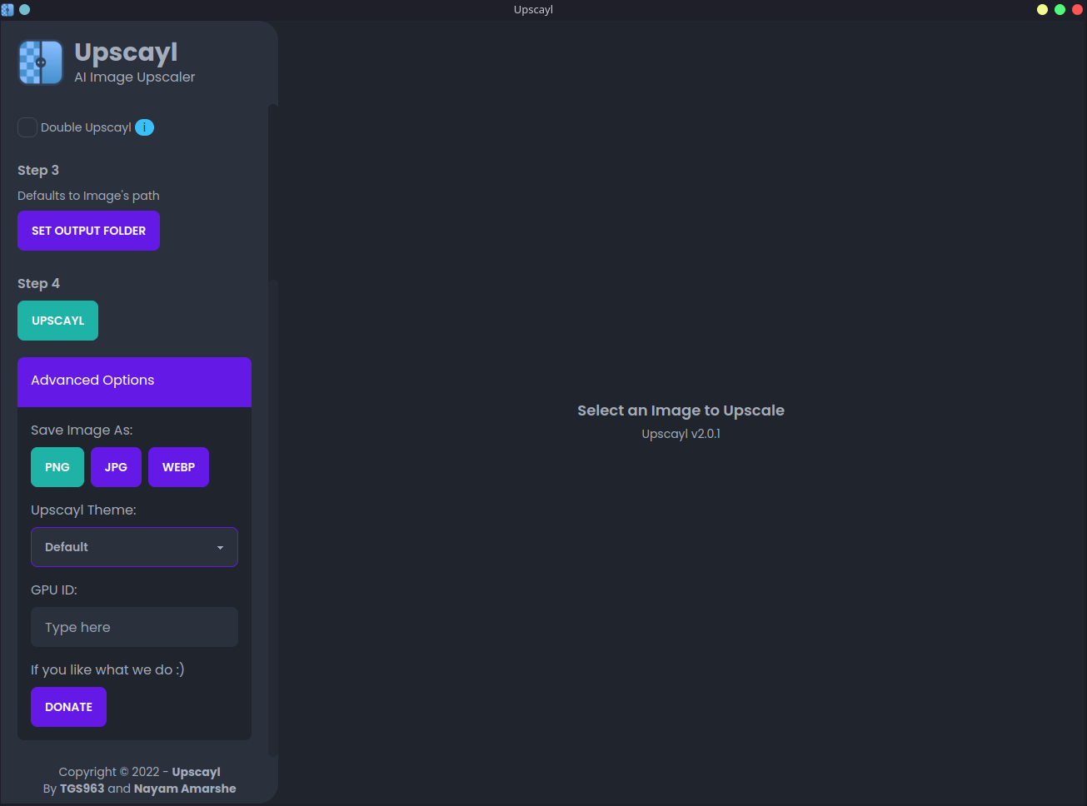The height and width of the screenshot is (806, 1087).
Task: Click the 'Save Image As:' label
Action: point(82,430)
